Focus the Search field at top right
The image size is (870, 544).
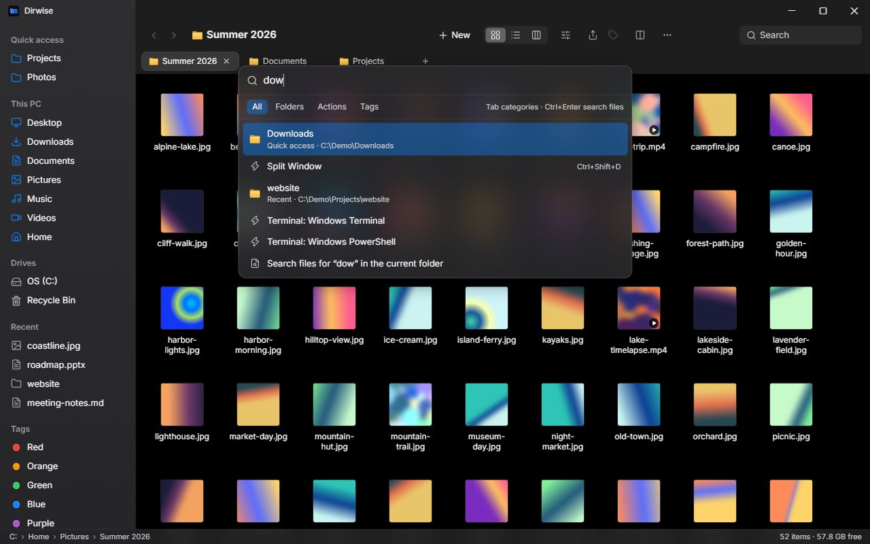click(x=801, y=35)
